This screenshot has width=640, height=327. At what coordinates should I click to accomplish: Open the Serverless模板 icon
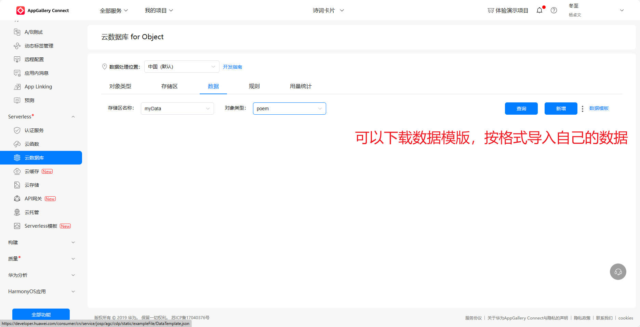[x=17, y=226]
